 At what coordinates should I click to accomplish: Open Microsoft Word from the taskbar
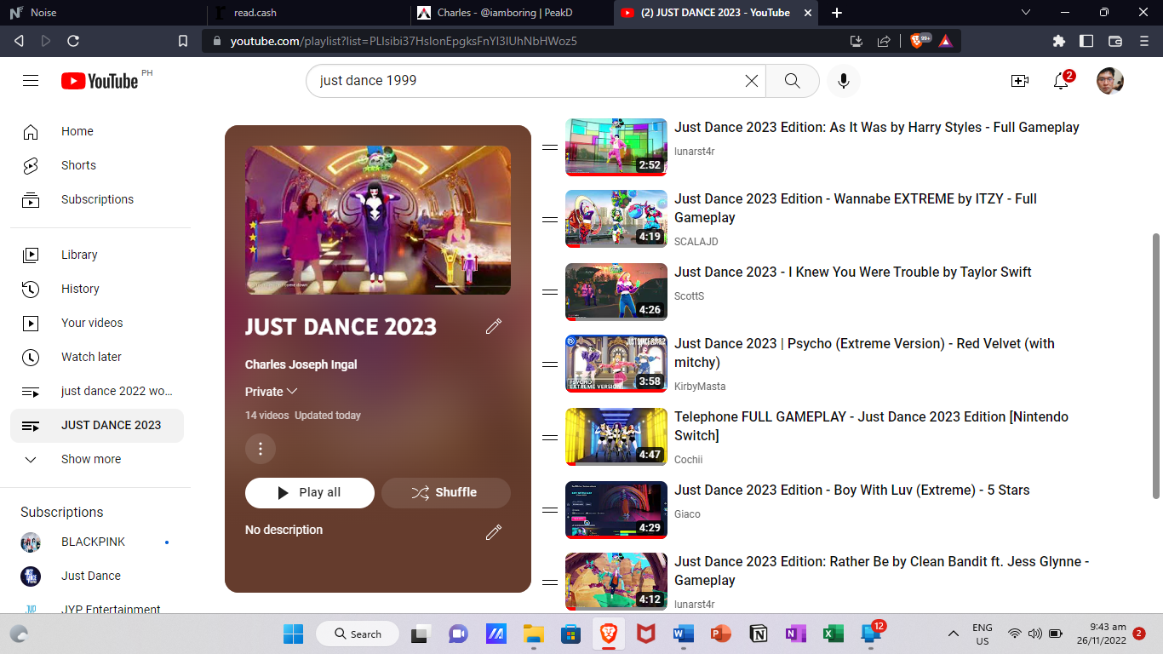tap(683, 634)
